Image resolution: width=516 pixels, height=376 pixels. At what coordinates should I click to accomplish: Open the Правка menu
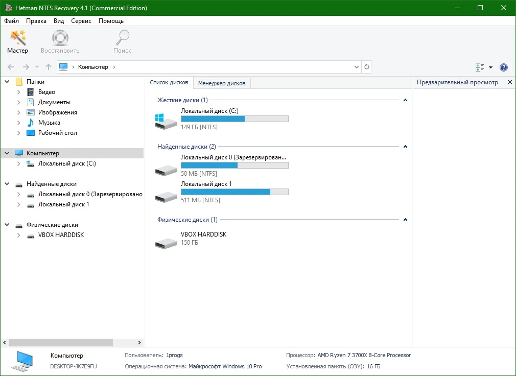(x=36, y=21)
